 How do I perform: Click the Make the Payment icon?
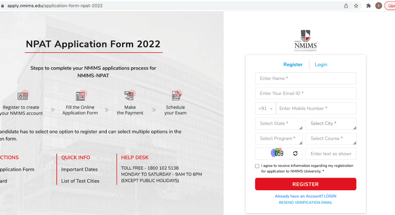pyautogui.click(x=129, y=95)
